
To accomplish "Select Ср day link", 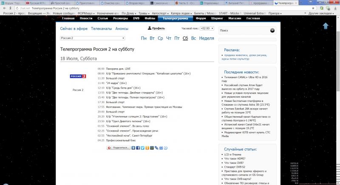I will 160,38.
